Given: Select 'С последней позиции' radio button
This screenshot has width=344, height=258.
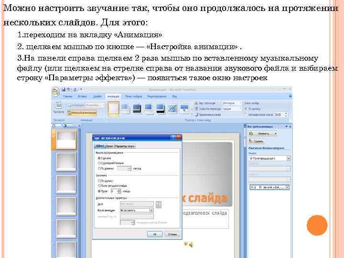Looking at the screenshot, I should tap(99, 163).
